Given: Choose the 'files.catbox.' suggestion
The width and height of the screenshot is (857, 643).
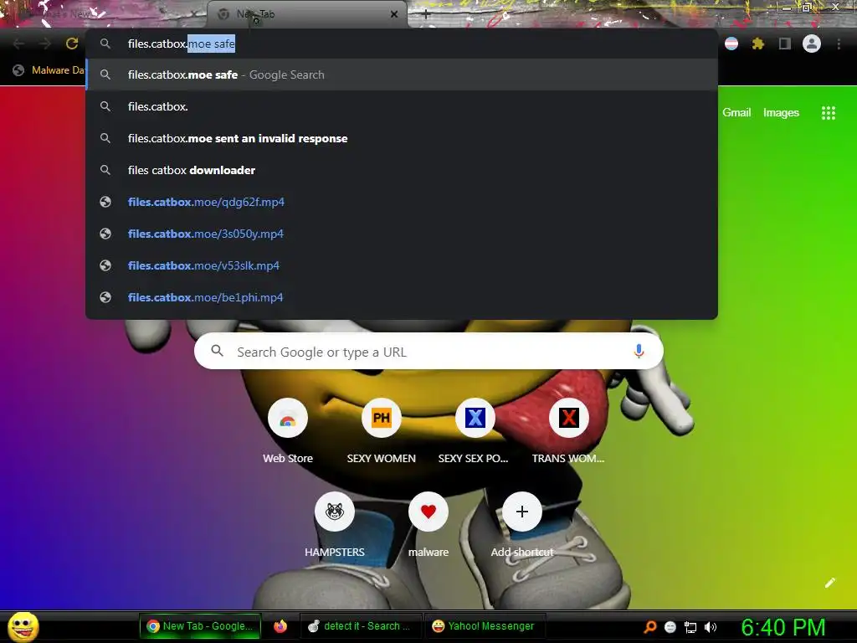Looking at the screenshot, I should click(402, 106).
